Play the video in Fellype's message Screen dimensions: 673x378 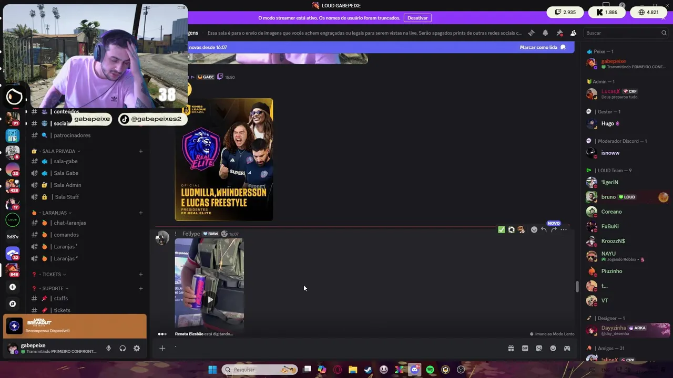click(x=209, y=299)
